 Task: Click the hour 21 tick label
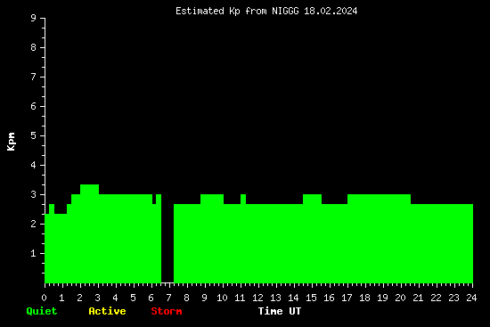(418, 298)
